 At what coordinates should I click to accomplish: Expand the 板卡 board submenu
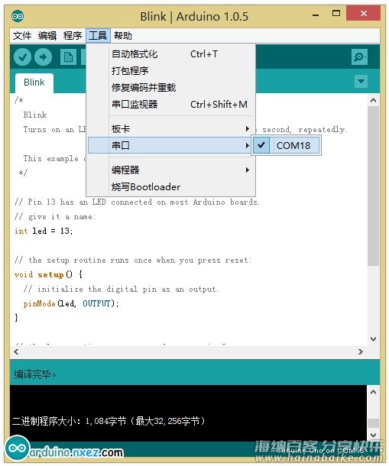coord(172,128)
